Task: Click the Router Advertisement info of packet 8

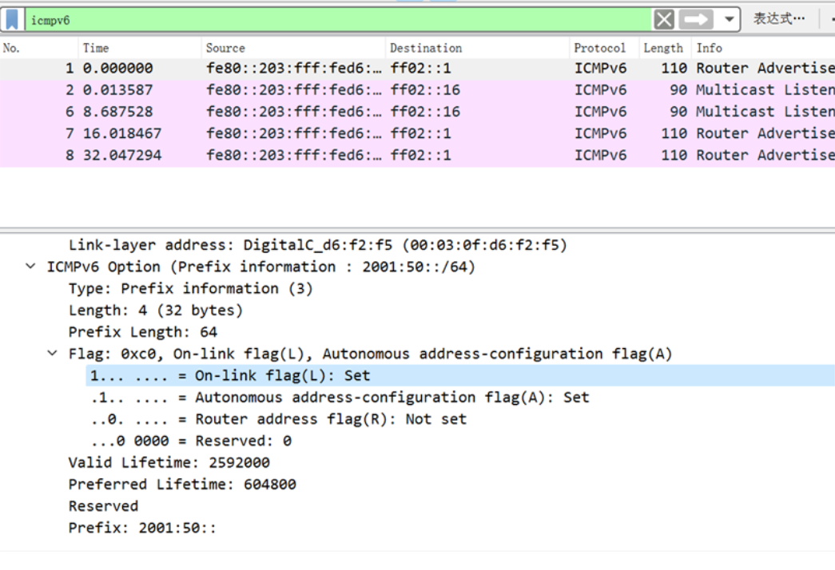Action: 765,156
